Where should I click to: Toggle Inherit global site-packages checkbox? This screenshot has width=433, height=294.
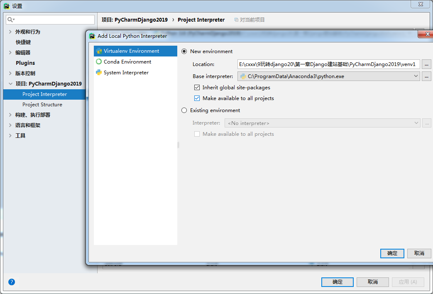pyautogui.click(x=197, y=88)
